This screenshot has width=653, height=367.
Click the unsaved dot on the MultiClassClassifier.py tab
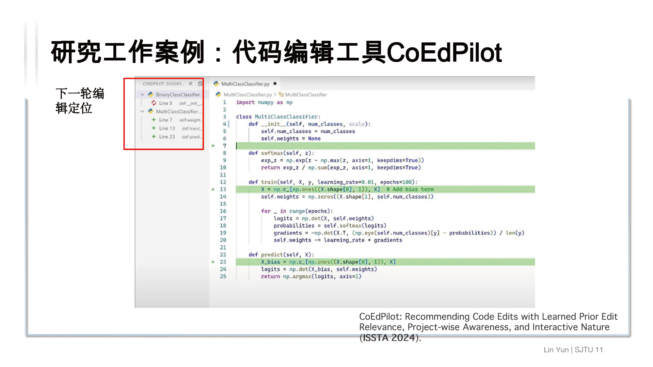(275, 84)
